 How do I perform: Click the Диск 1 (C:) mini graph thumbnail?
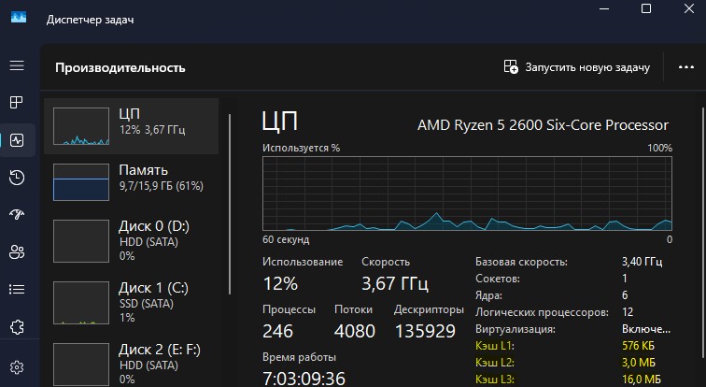point(81,303)
